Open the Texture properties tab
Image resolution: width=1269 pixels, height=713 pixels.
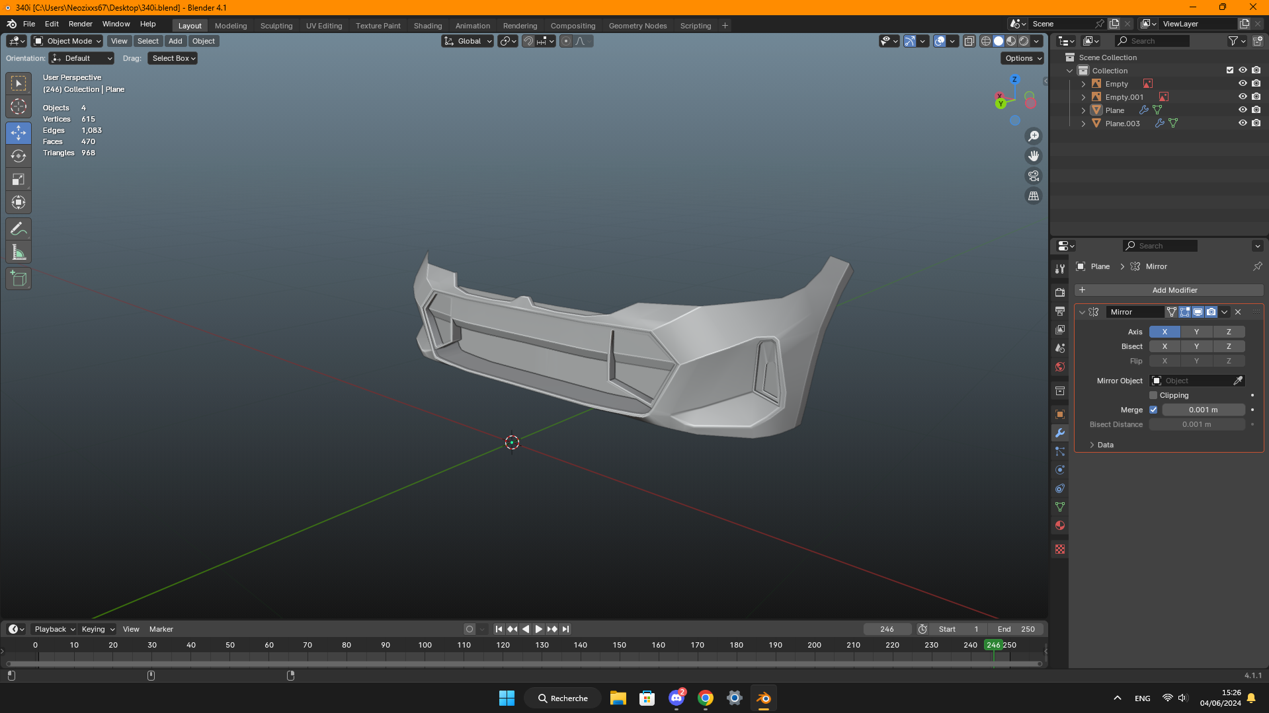pos(1060,549)
